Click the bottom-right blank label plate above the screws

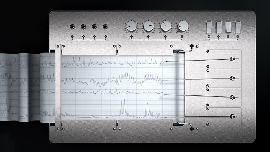(145, 125)
